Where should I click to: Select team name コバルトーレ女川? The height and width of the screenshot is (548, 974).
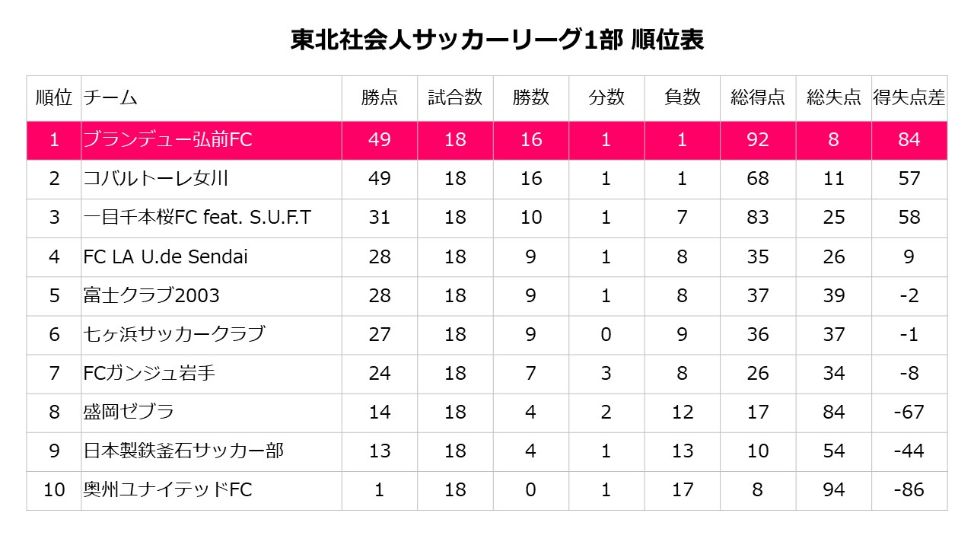click(x=156, y=179)
